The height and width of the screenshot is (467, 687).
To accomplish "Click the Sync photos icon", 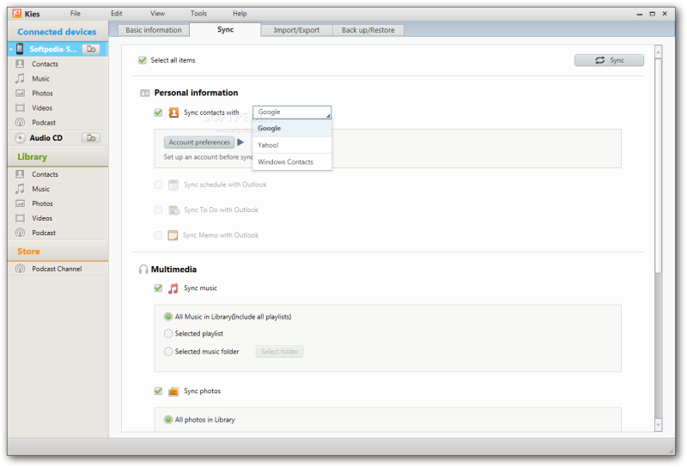I will coord(173,391).
